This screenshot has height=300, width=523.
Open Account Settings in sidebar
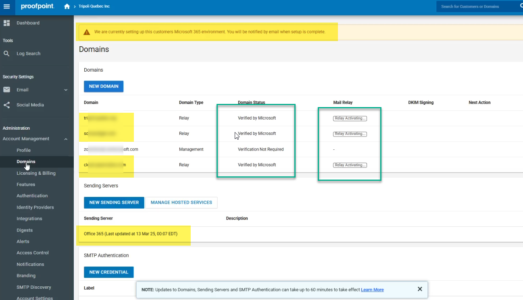click(35, 298)
